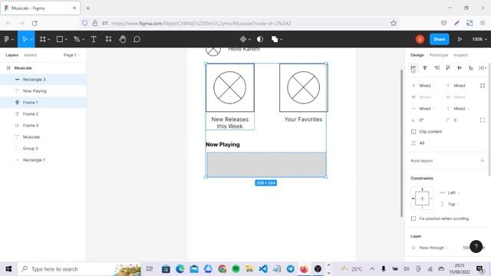Open the 130% zoom dropdown
The width and height of the screenshot is (491, 276).
tap(479, 39)
